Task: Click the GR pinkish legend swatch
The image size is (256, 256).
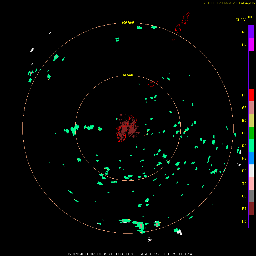Action: (x=251, y=108)
